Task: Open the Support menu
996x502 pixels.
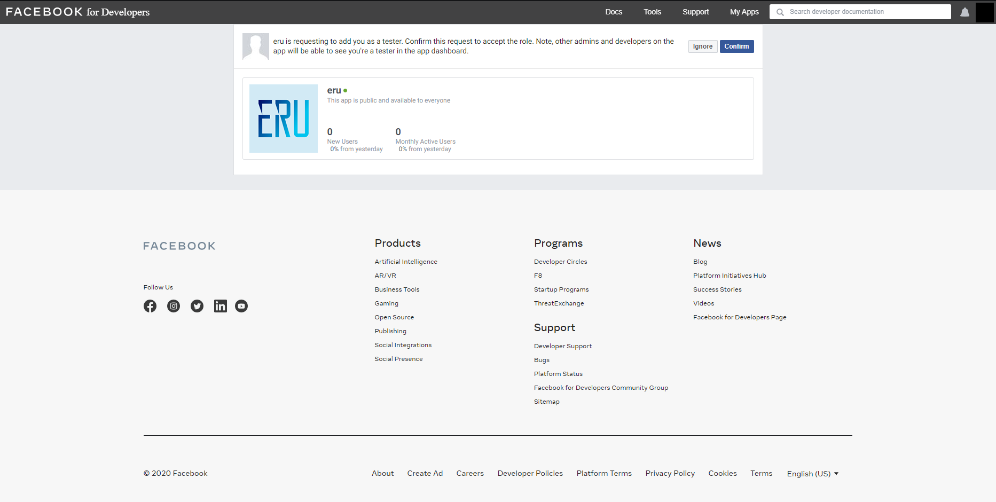Action: [x=695, y=12]
